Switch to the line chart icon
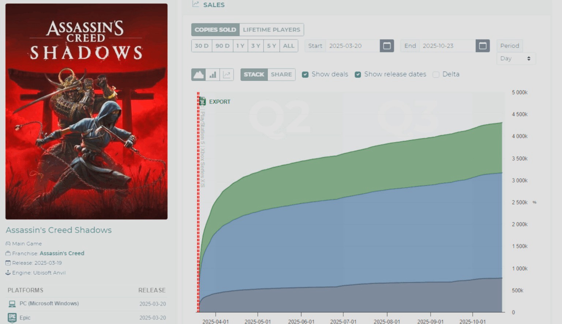The width and height of the screenshot is (562, 324). (227, 75)
